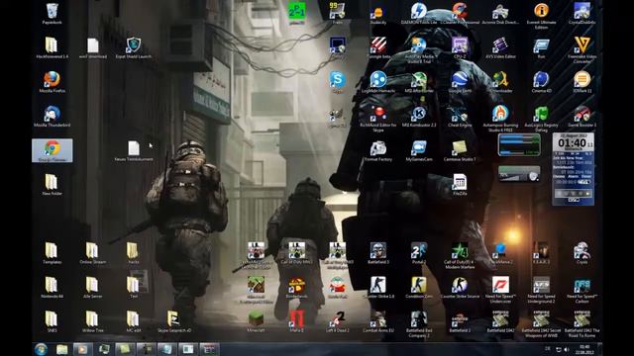Open Combat Arms EU shortcut
Image resolution: width=634 pixels, height=356 pixels.
coord(378,321)
